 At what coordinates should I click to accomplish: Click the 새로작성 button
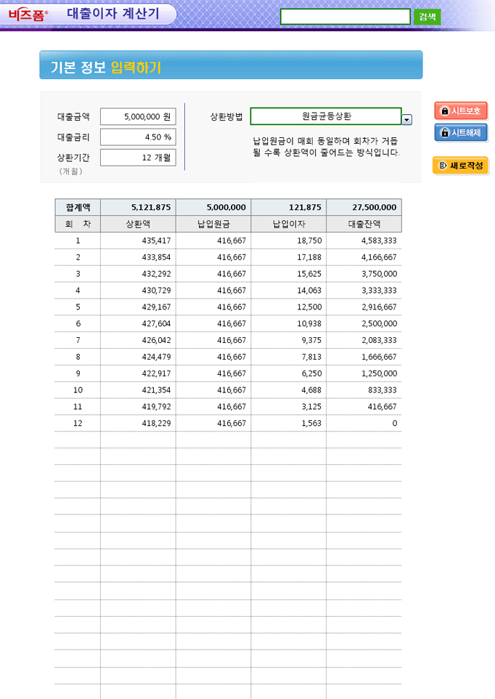pyautogui.click(x=460, y=166)
